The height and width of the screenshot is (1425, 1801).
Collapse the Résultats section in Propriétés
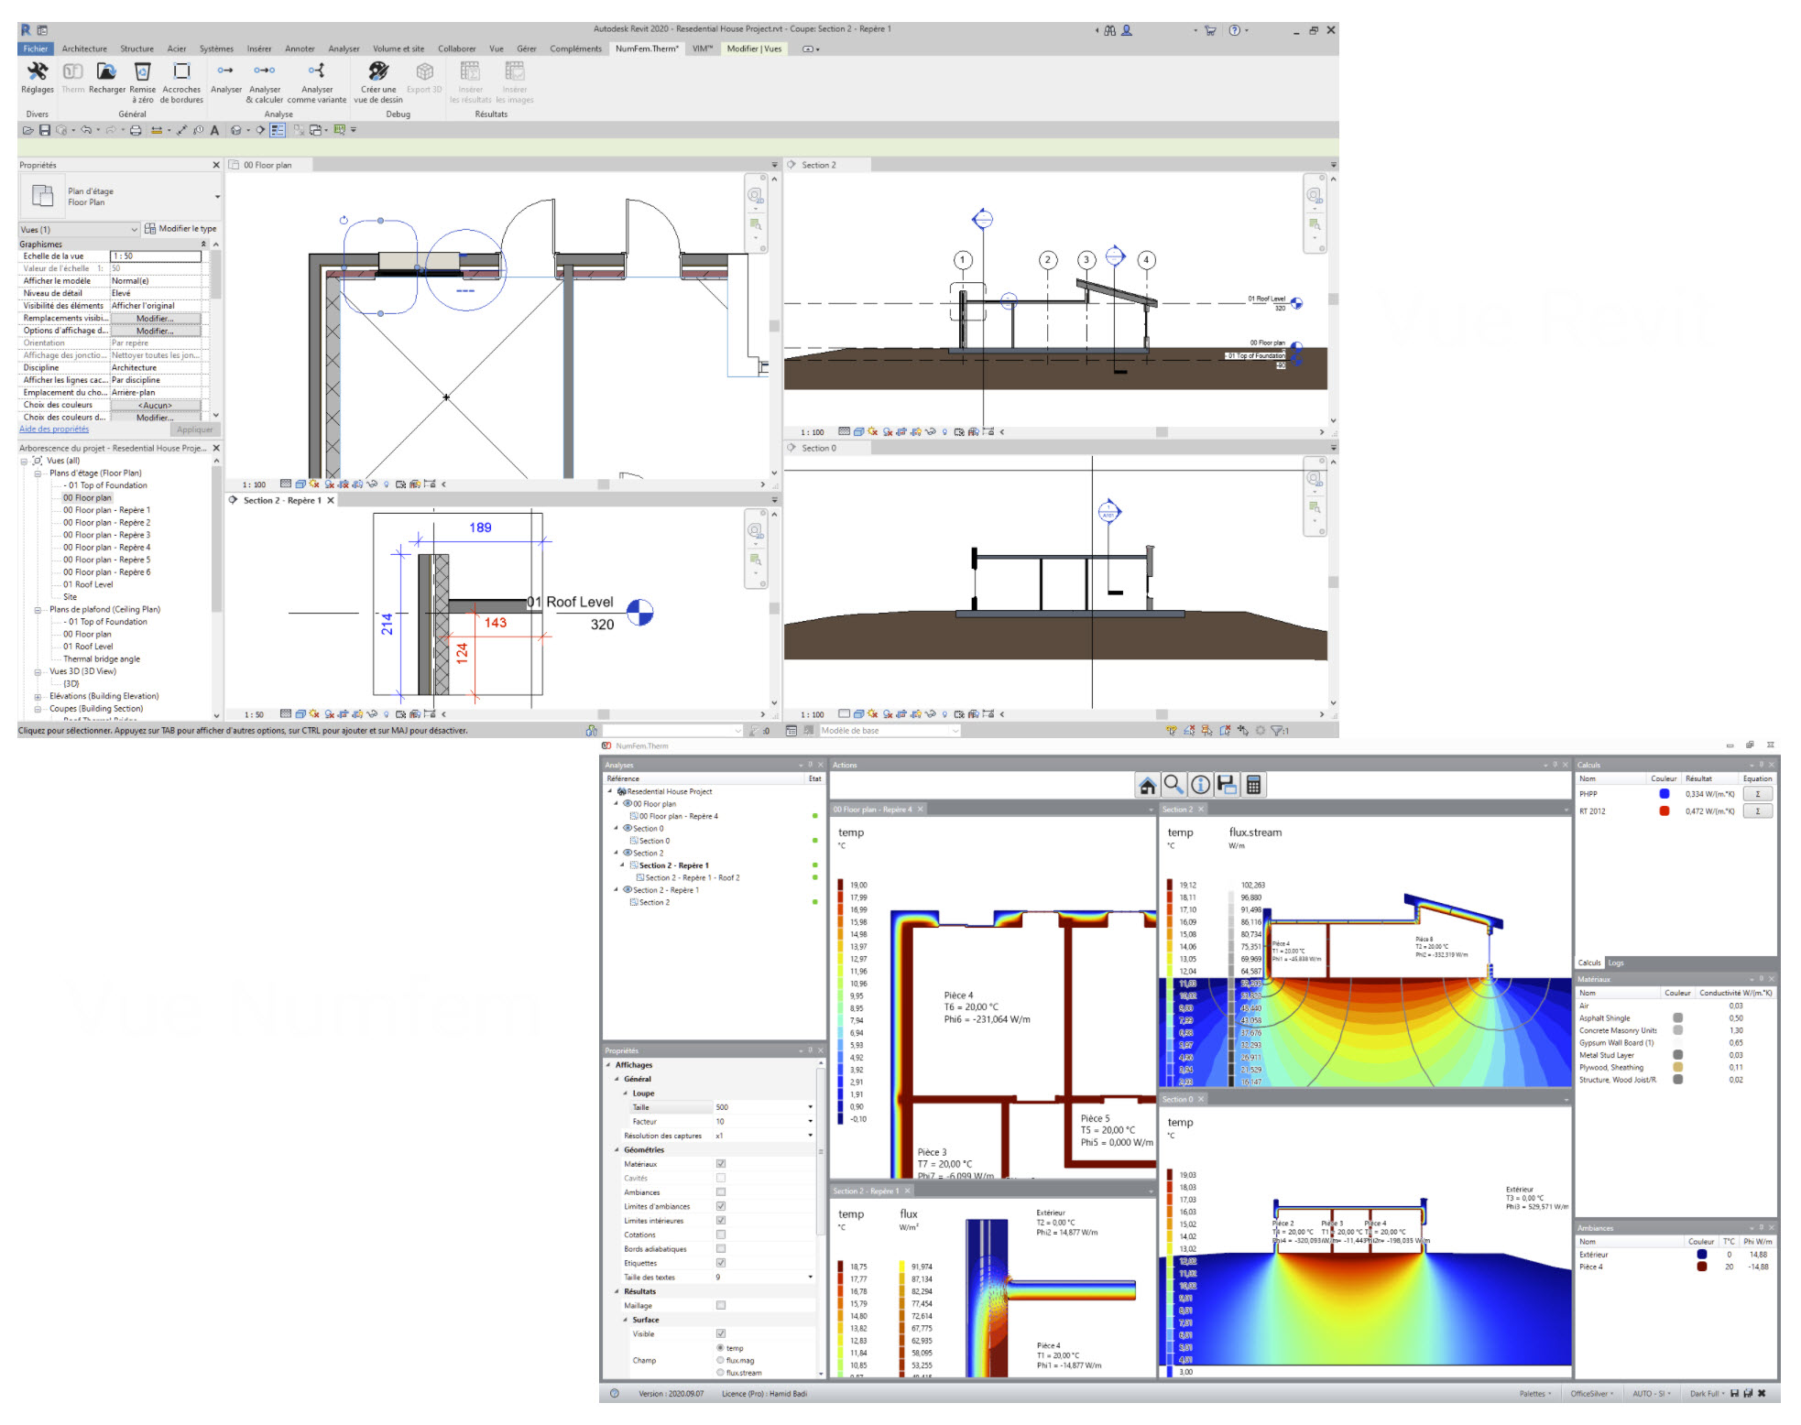[617, 1292]
